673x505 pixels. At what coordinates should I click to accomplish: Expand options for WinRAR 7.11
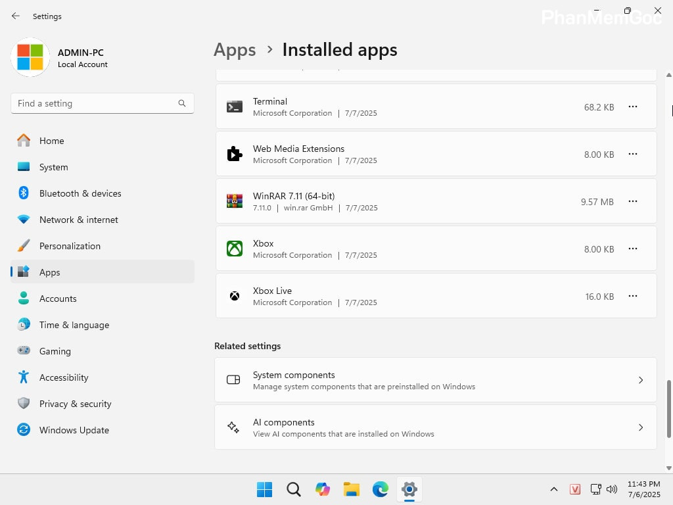pyautogui.click(x=632, y=201)
